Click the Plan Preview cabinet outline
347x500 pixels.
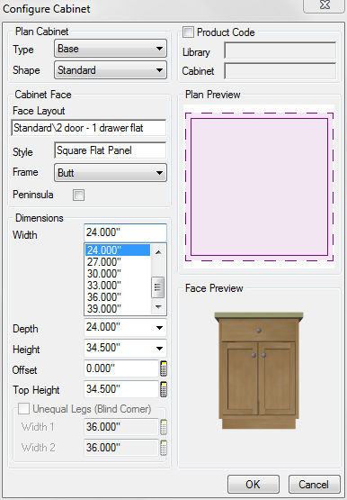tap(259, 186)
